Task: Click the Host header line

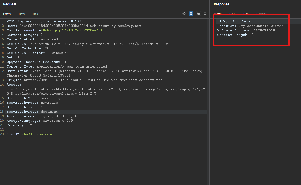Action: [x=74, y=26]
